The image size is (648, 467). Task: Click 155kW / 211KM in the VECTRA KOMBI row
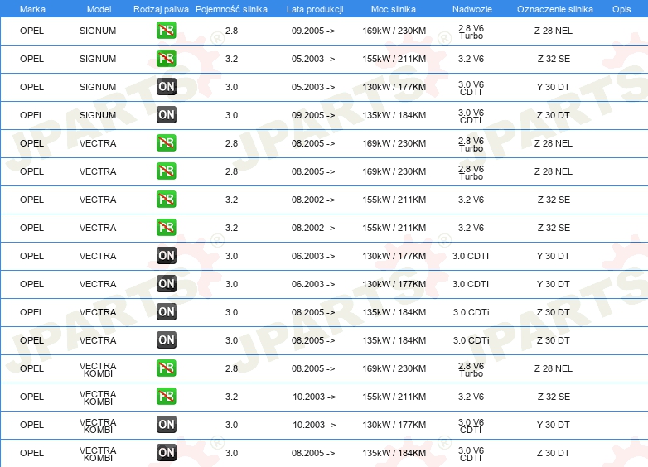pyautogui.click(x=394, y=397)
